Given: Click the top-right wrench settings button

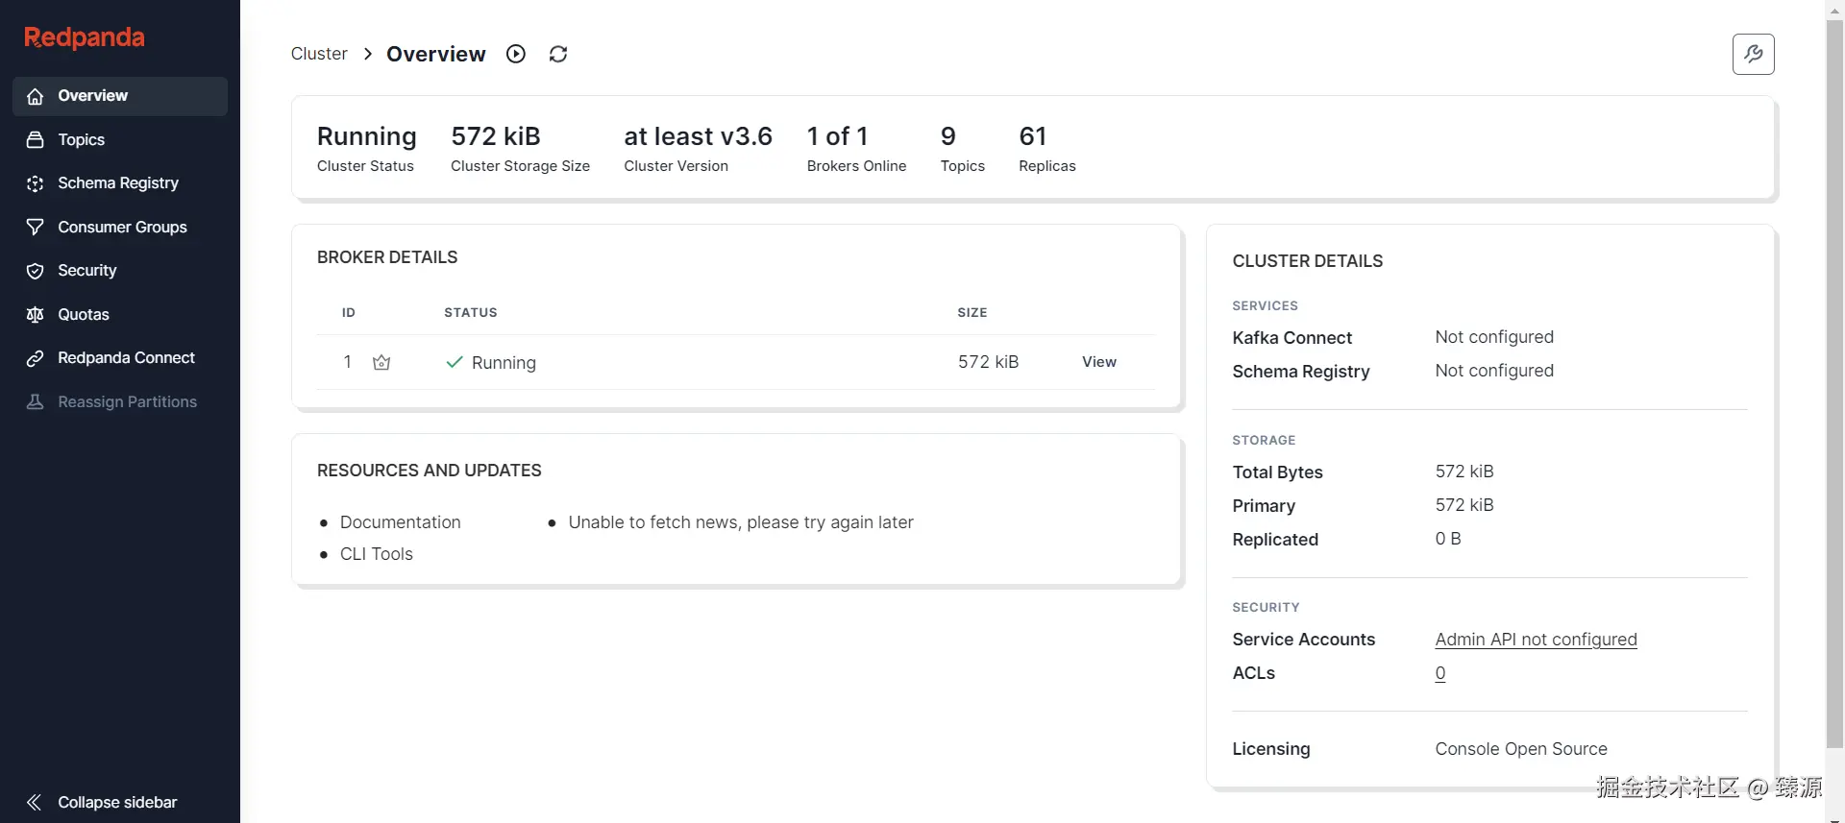Looking at the screenshot, I should pos(1753,54).
